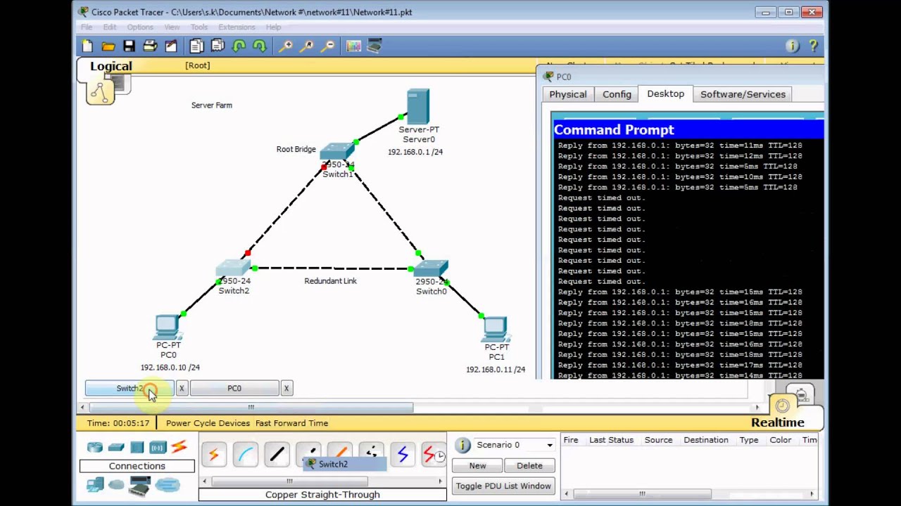
Task: Select the Copper Straight-Through cable
Action: 277,455
